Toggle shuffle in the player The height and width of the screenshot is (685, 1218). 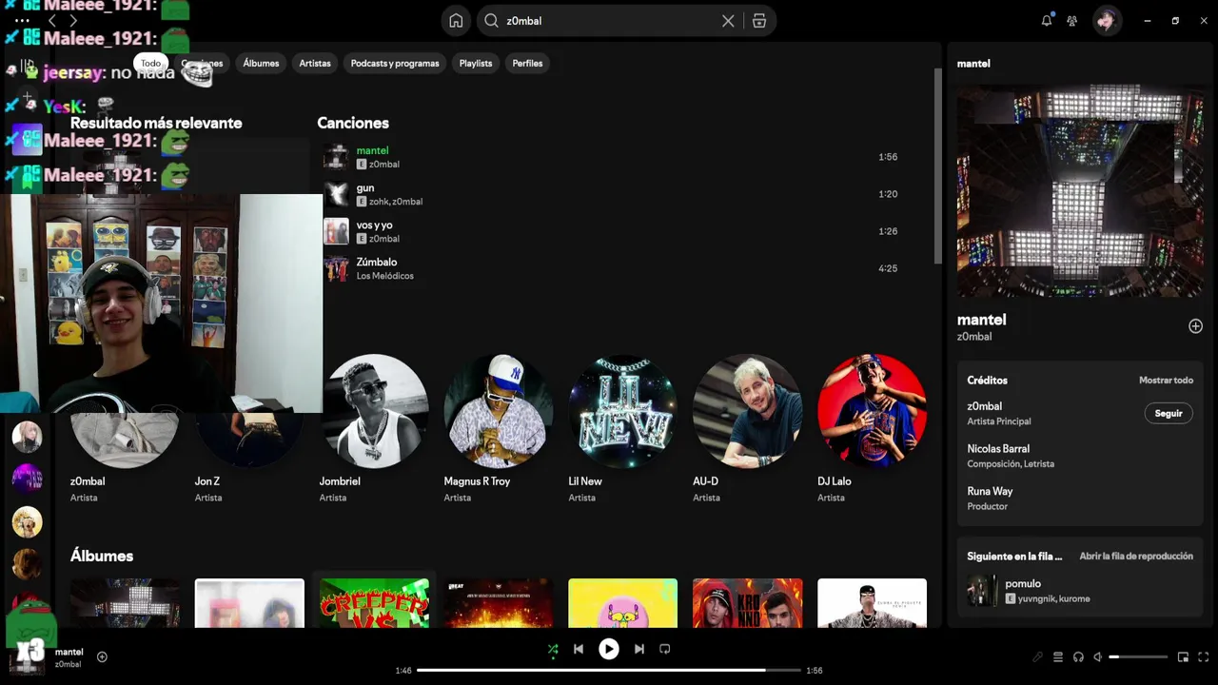pyautogui.click(x=553, y=650)
